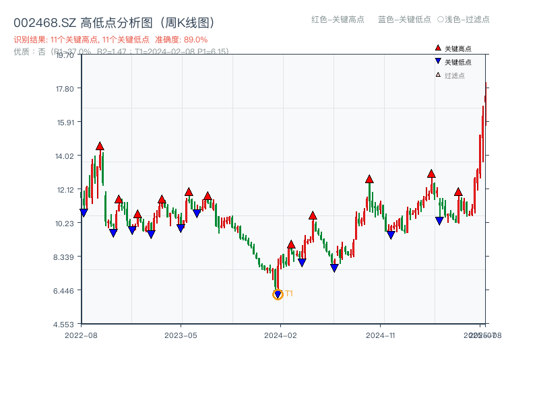The image size is (539, 404).
Task: Click the 浅色-过滤点 header legend text
Action: tap(467, 20)
